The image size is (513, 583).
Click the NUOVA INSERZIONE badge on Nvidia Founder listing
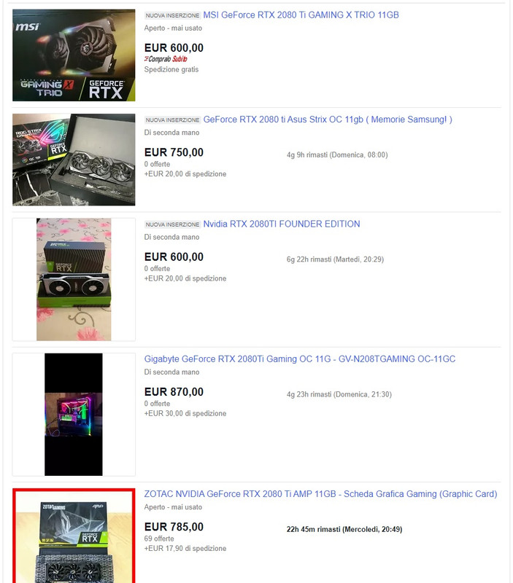pos(172,224)
